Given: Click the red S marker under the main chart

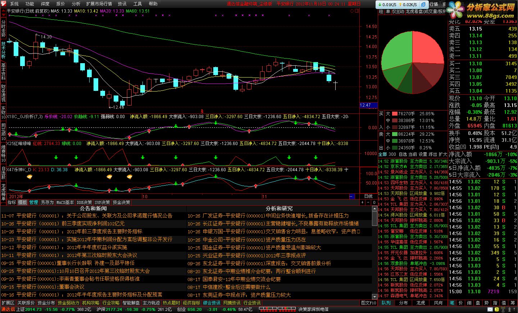Looking at the screenshot, I should (202, 111).
